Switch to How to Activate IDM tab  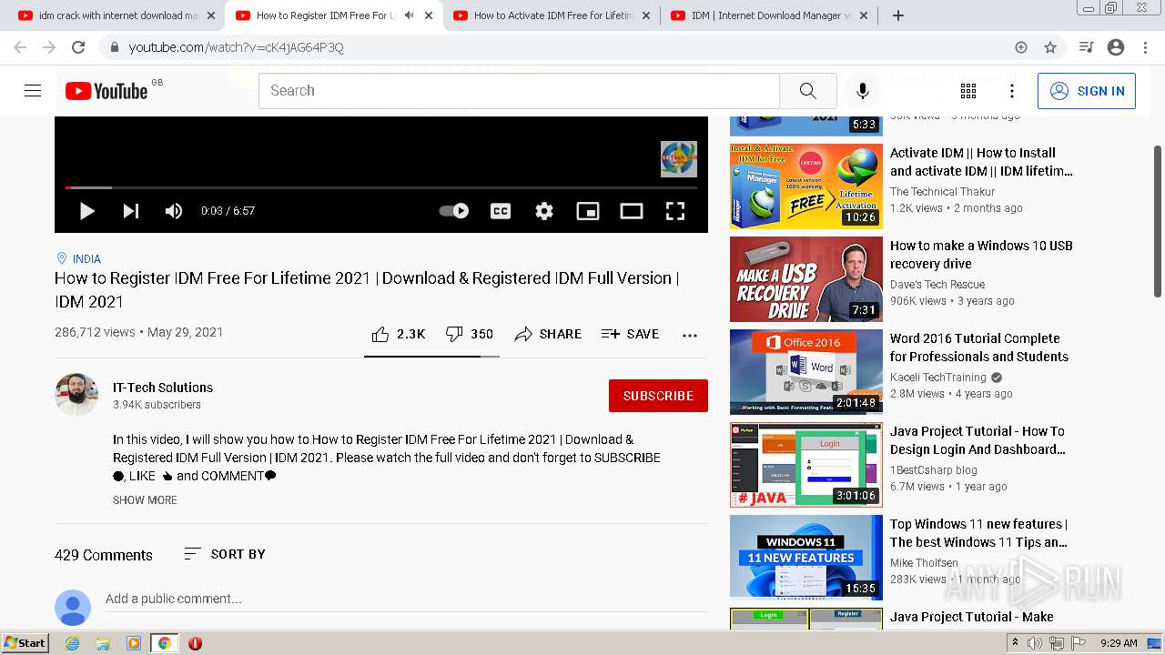(x=551, y=15)
